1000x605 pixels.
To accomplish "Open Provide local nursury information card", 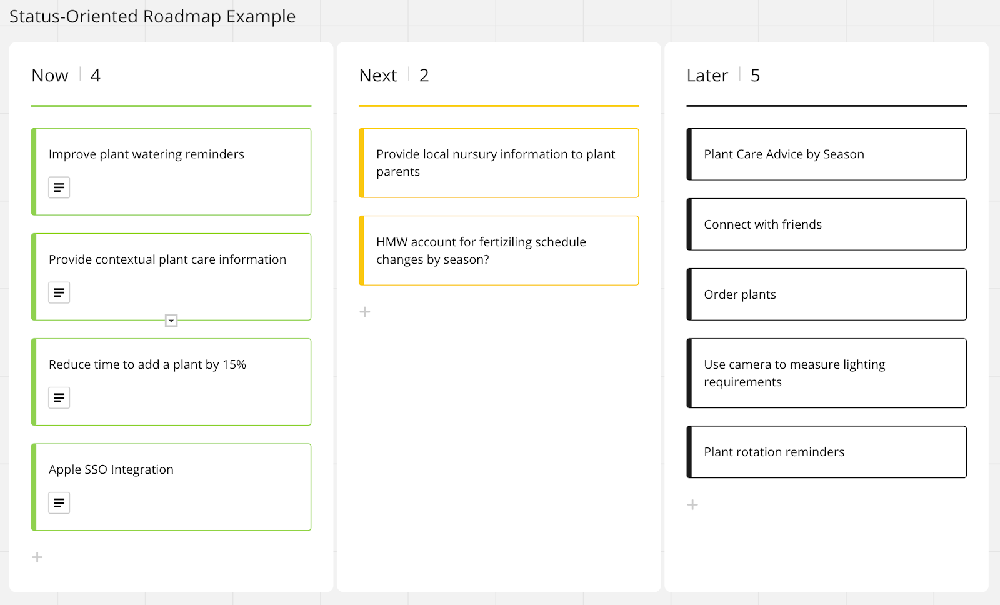I will tap(499, 163).
